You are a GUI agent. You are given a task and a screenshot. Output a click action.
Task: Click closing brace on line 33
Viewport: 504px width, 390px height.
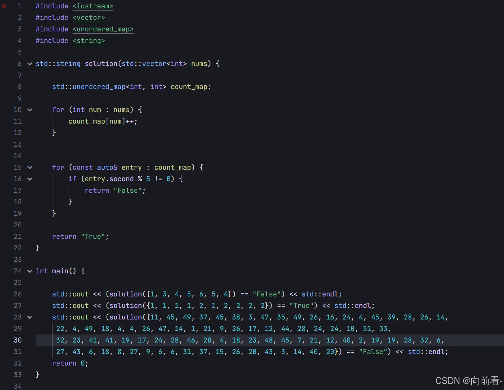point(38,375)
